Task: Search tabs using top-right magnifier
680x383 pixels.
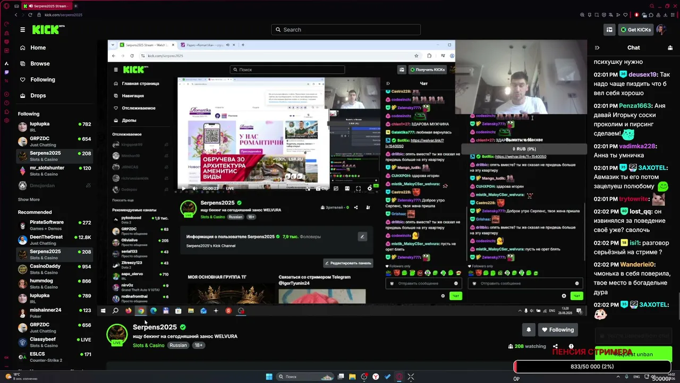Action: coord(652,6)
